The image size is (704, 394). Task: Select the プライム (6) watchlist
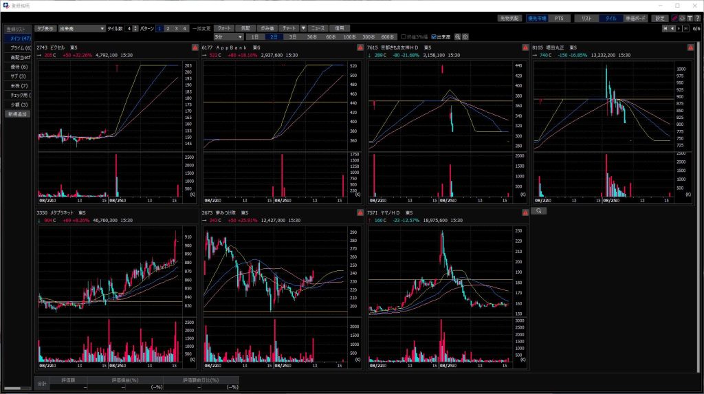point(18,48)
